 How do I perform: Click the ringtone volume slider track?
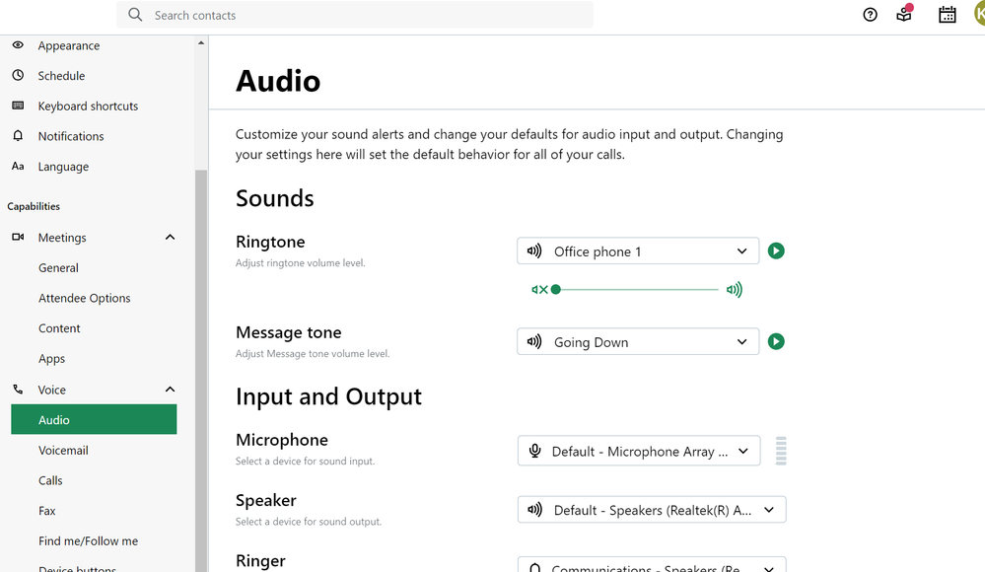pyautogui.click(x=637, y=290)
